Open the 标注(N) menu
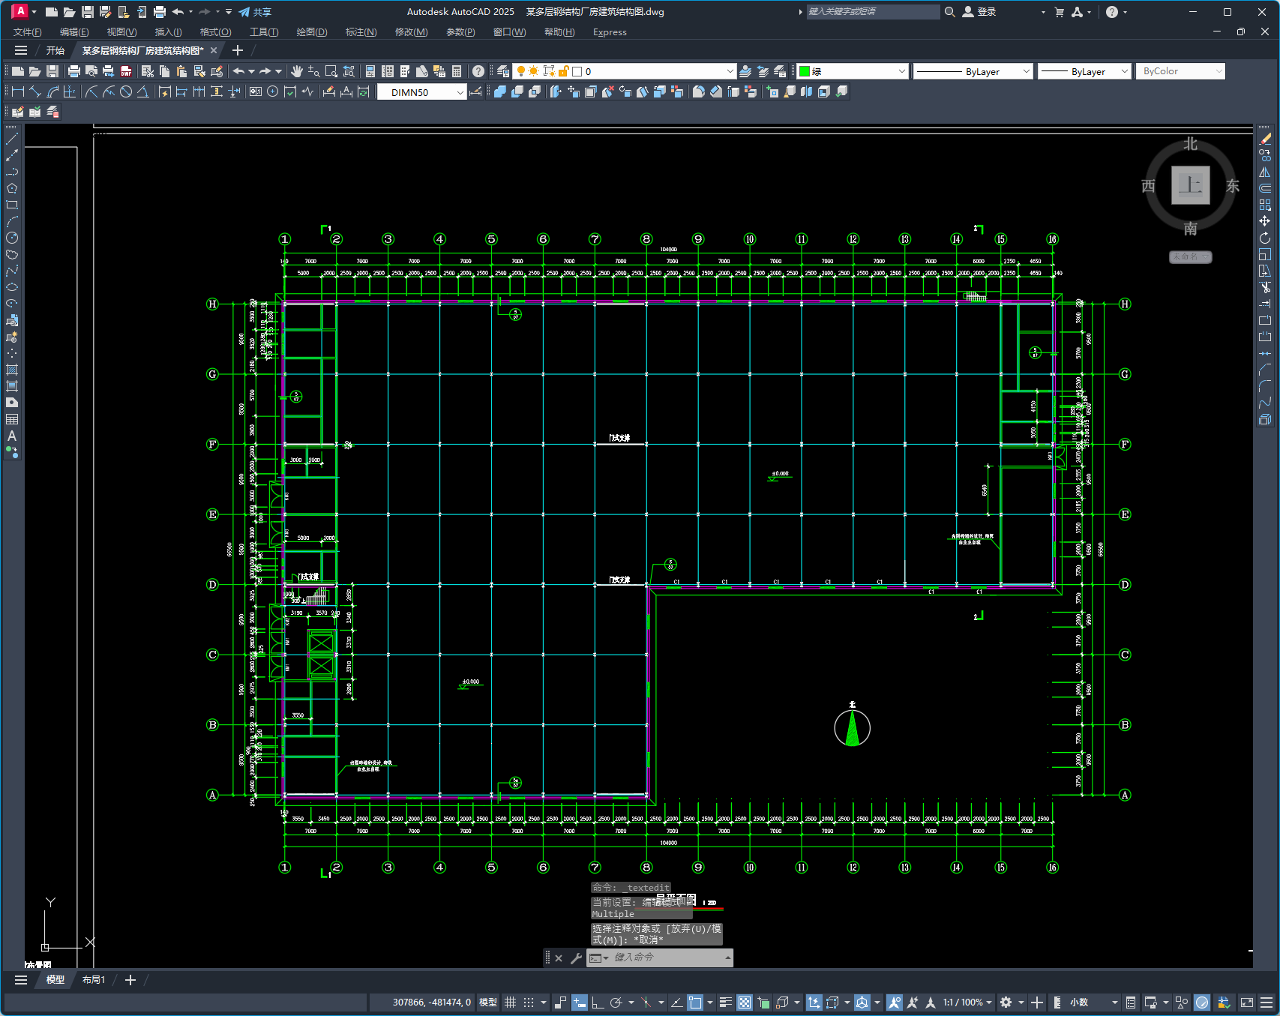The image size is (1280, 1016). [361, 32]
